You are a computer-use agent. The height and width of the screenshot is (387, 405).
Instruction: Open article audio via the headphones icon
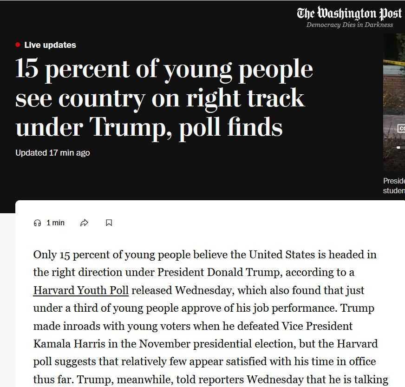pyautogui.click(x=37, y=223)
